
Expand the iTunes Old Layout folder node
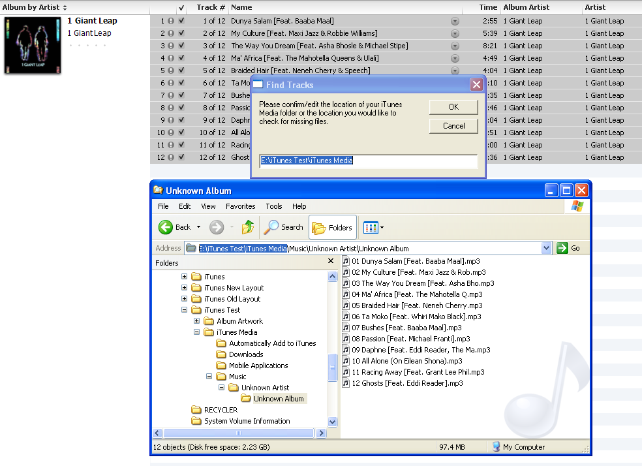[184, 298]
